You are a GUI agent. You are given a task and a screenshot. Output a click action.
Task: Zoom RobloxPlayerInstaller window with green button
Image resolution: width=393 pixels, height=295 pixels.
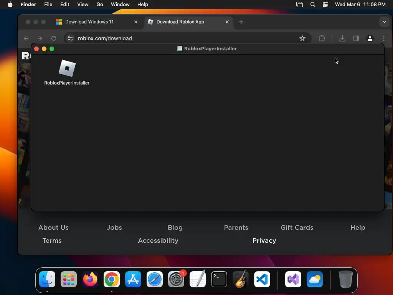click(x=52, y=49)
